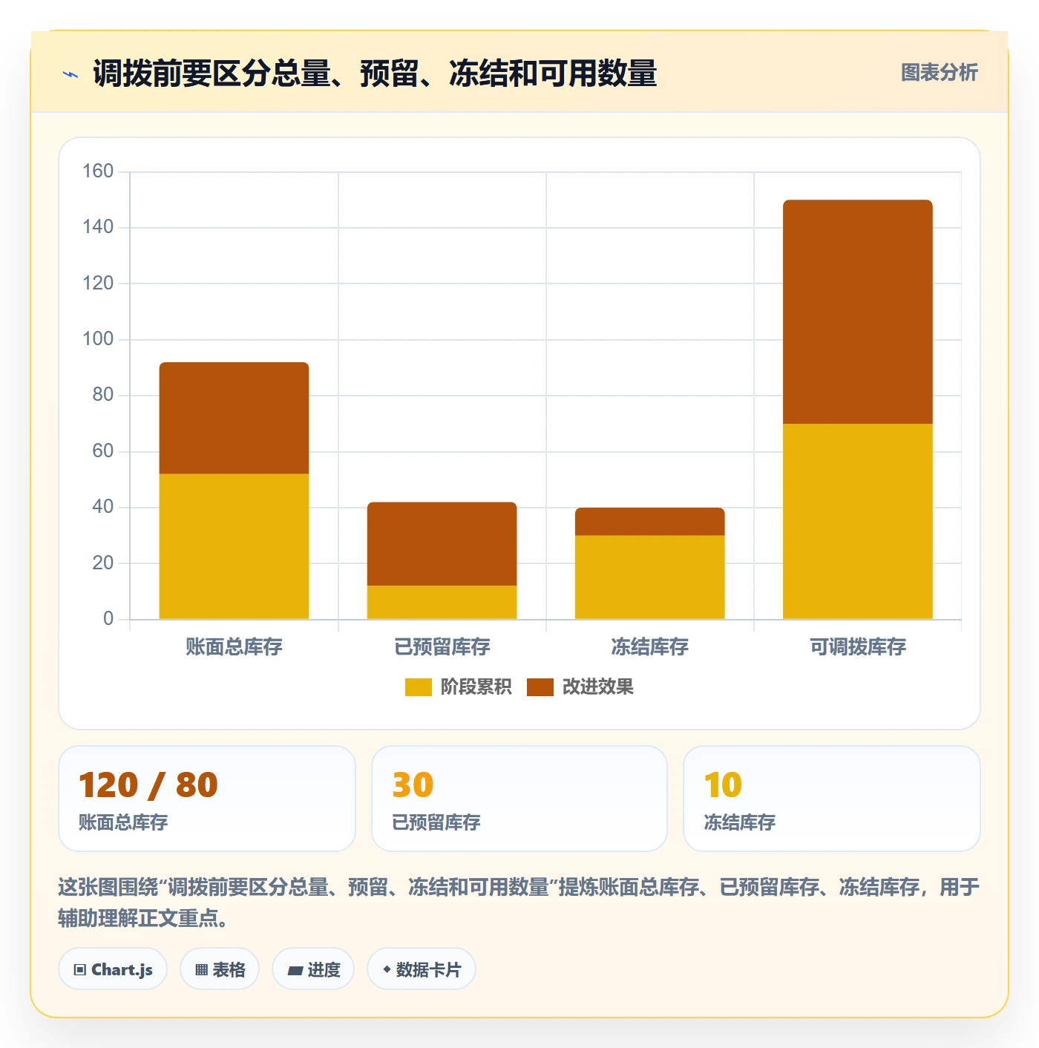Click the 160 y-axis tick label

[98, 171]
